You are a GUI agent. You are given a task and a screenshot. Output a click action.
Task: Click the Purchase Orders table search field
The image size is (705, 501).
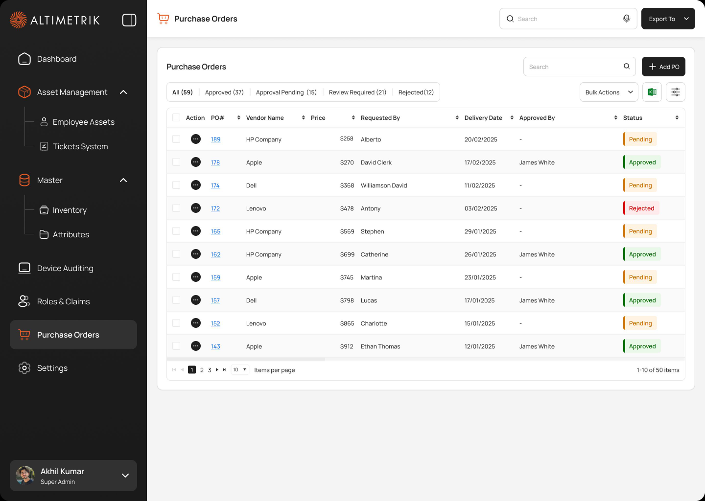[x=579, y=67]
